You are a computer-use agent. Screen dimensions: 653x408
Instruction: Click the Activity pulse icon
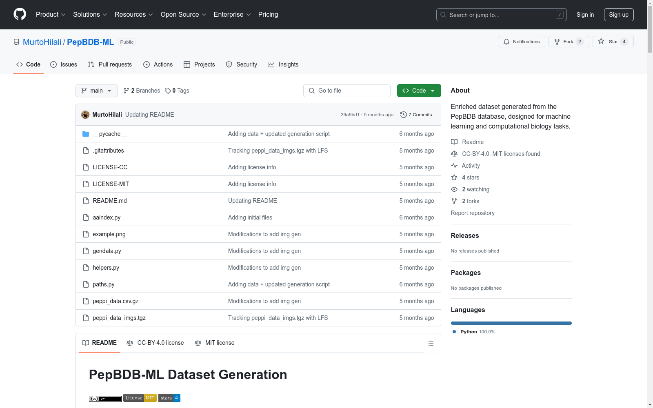point(454,166)
